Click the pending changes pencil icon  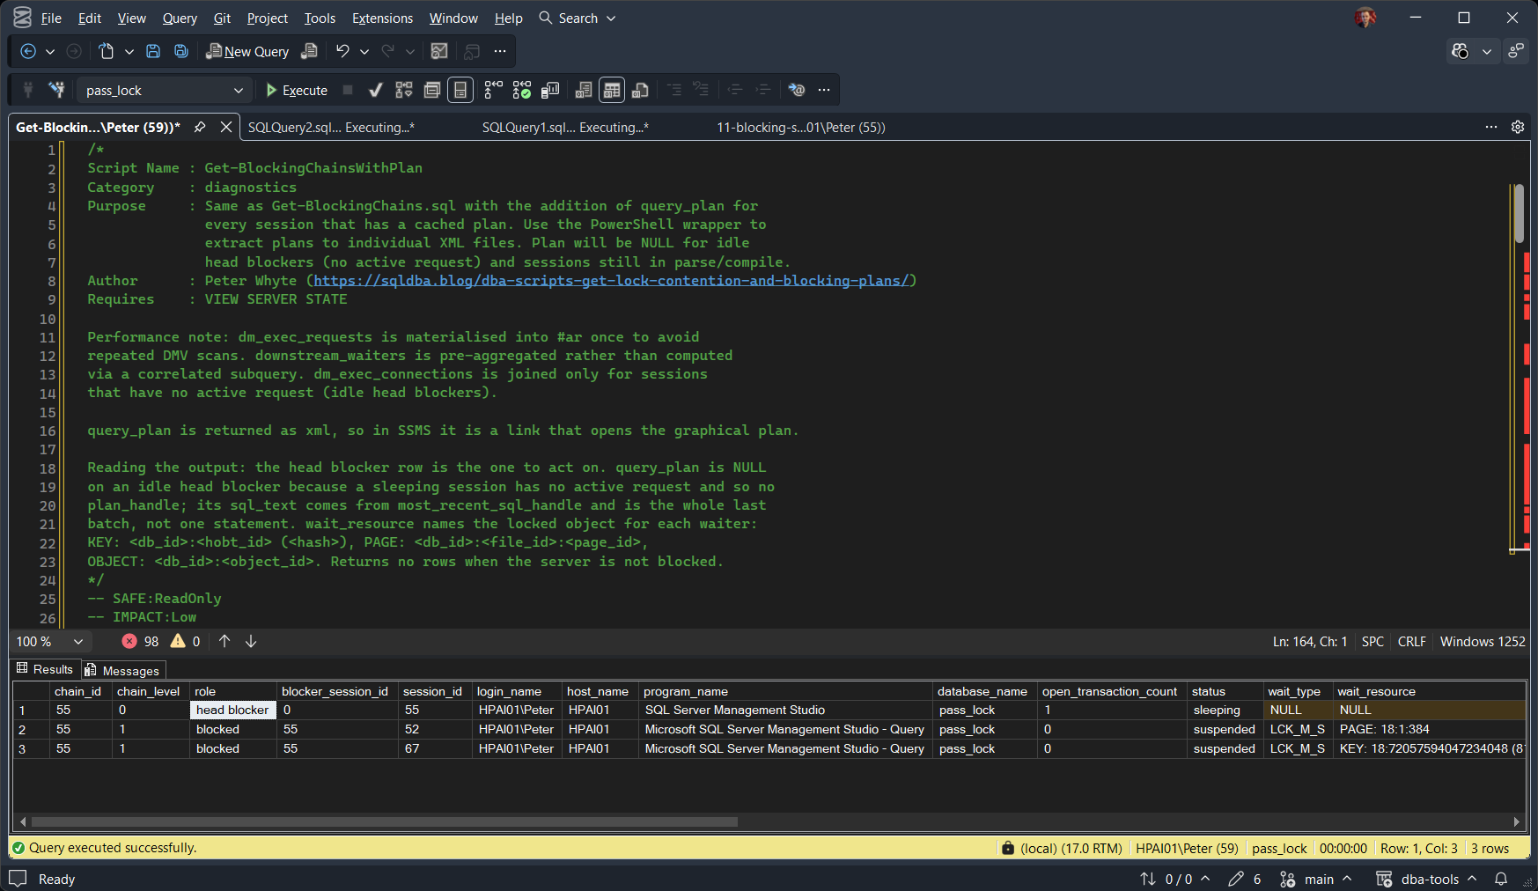[1236, 879]
